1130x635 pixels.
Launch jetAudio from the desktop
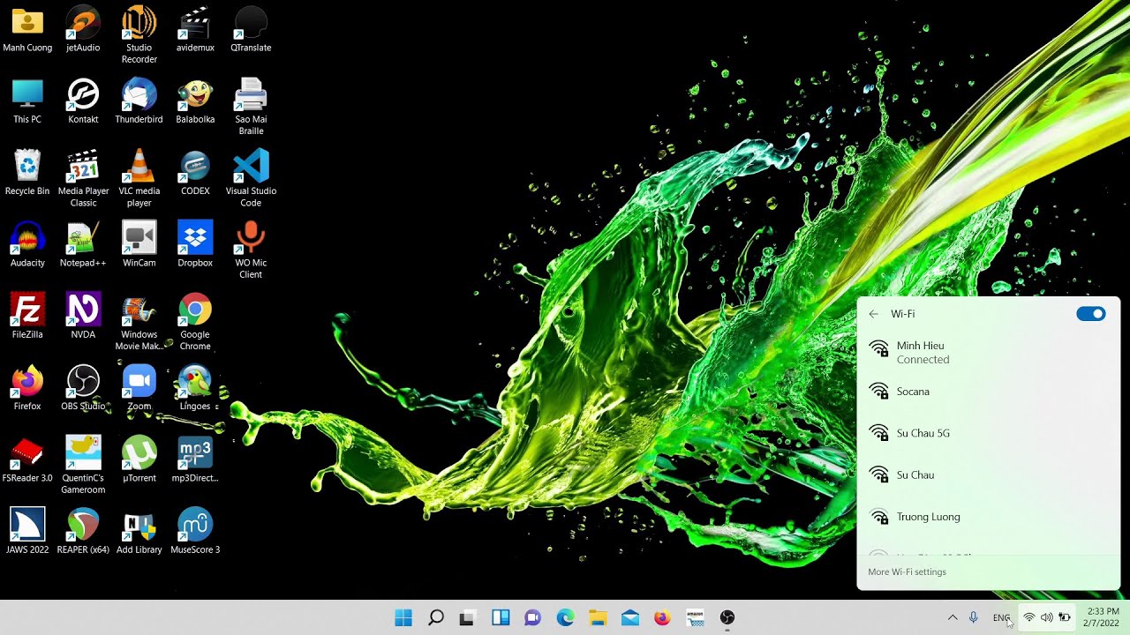83,30
